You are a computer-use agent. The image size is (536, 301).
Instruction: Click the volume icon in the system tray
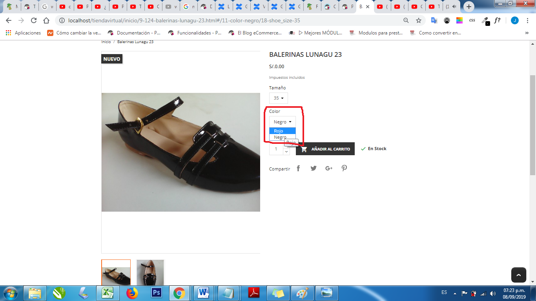pos(492,293)
